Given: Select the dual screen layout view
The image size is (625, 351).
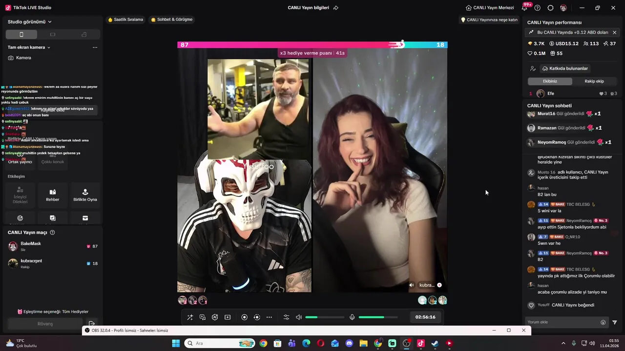Looking at the screenshot, I should [84, 35].
